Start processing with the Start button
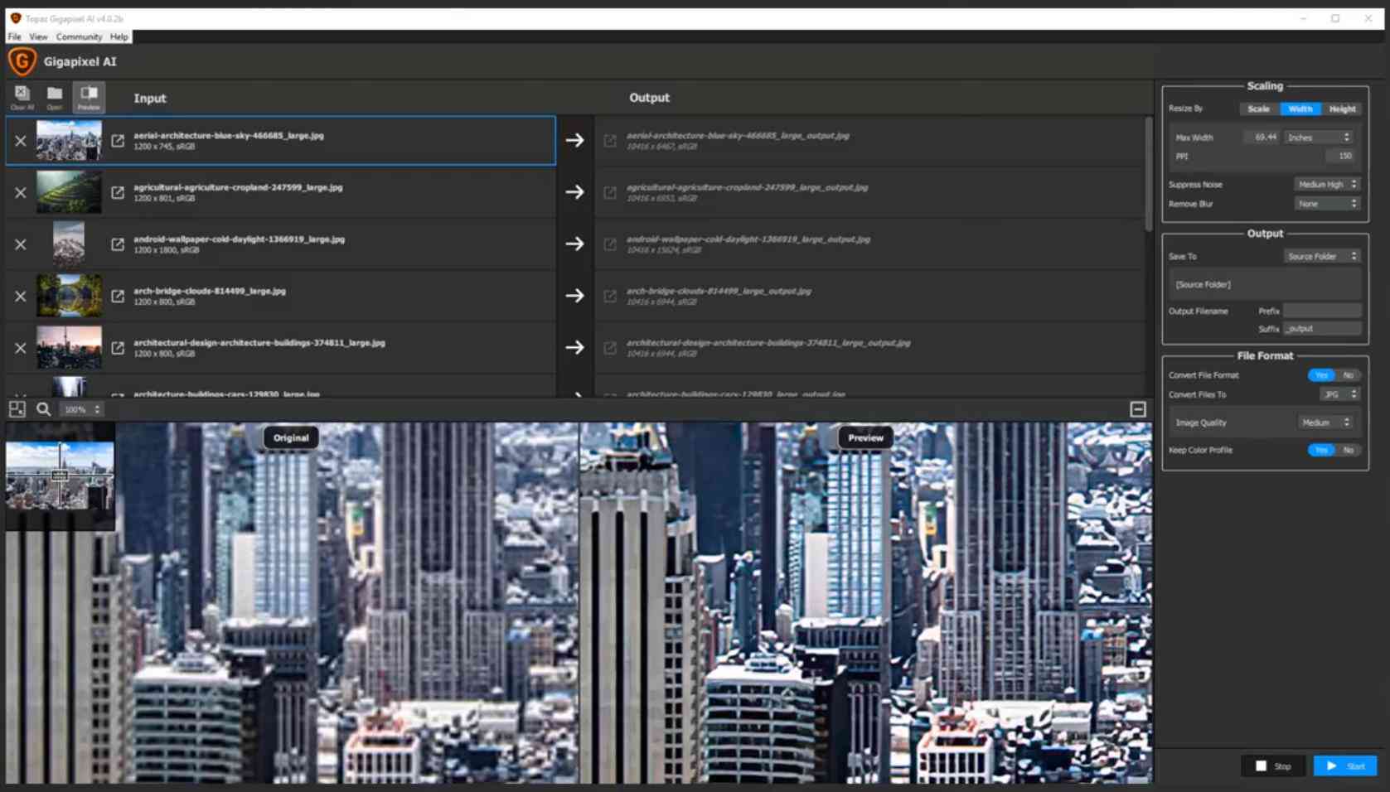Viewport: 1390px width, 792px height. [x=1345, y=765]
